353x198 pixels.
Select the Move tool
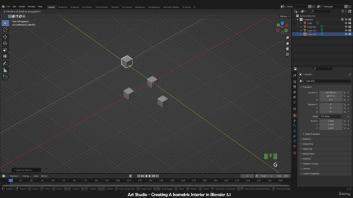pyautogui.click(x=5, y=37)
